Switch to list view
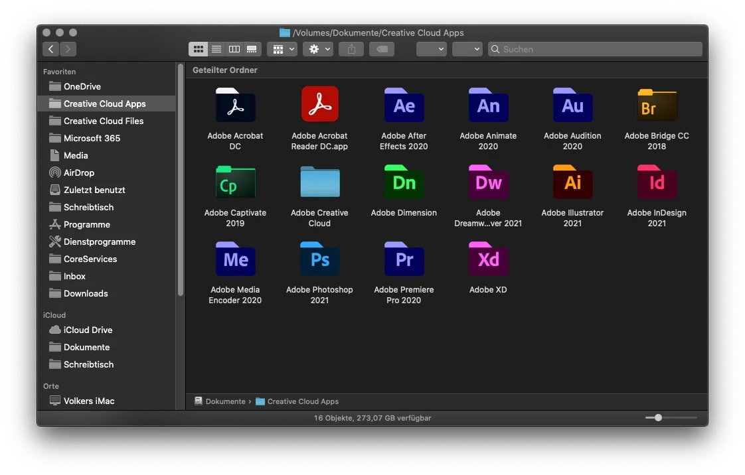 (216, 49)
